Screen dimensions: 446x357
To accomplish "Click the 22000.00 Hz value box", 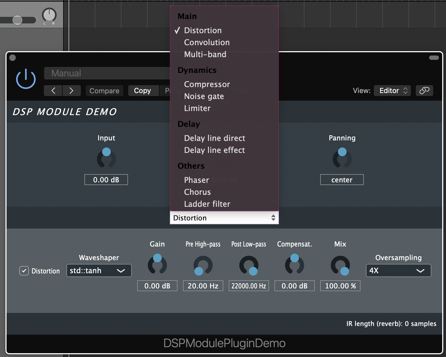I will pos(249,286).
